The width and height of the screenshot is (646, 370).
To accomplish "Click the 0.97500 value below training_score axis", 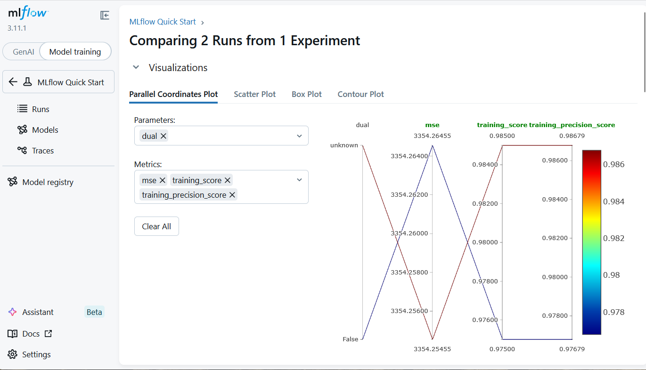I will coord(502,349).
